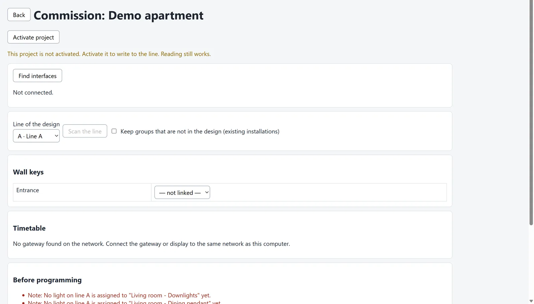Click the 'No gateway found on the network' message
The height and width of the screenshot is (304, 534).
pyautogui.click(x=152, y=244)
